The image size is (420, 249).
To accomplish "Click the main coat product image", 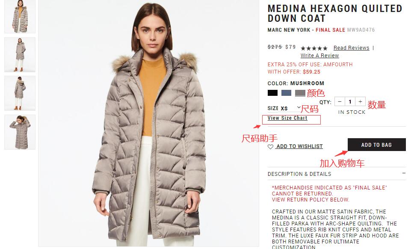I will 149,123.
